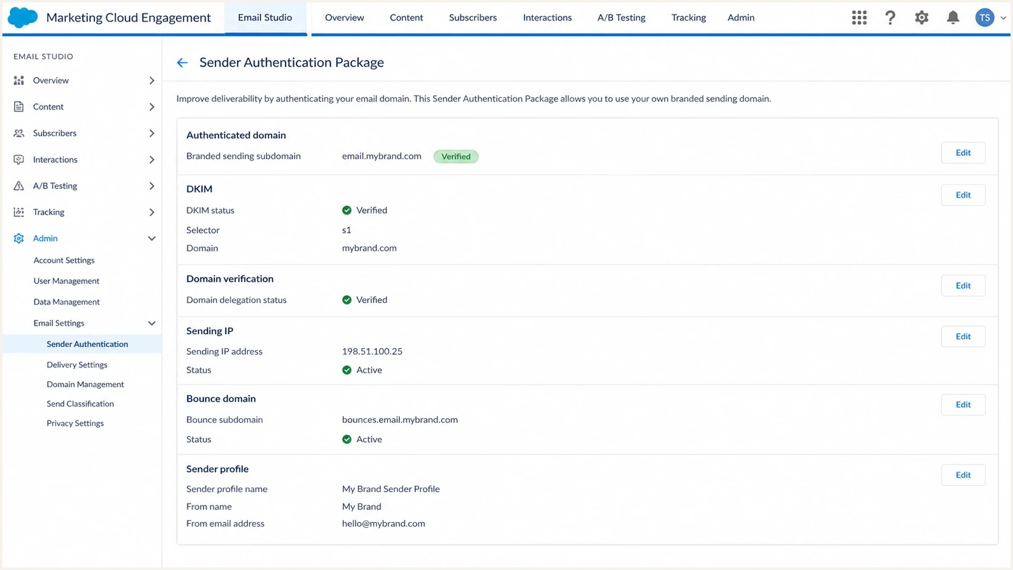Expand the Overview sidebar section chevron
Viewport: 1013px width, 570px height.
click(151, 80)
